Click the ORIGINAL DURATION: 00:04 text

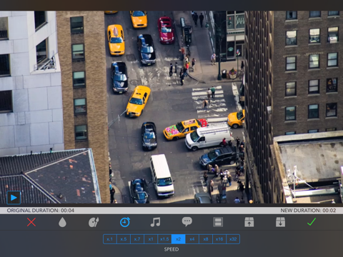click(x=41, y=211)
